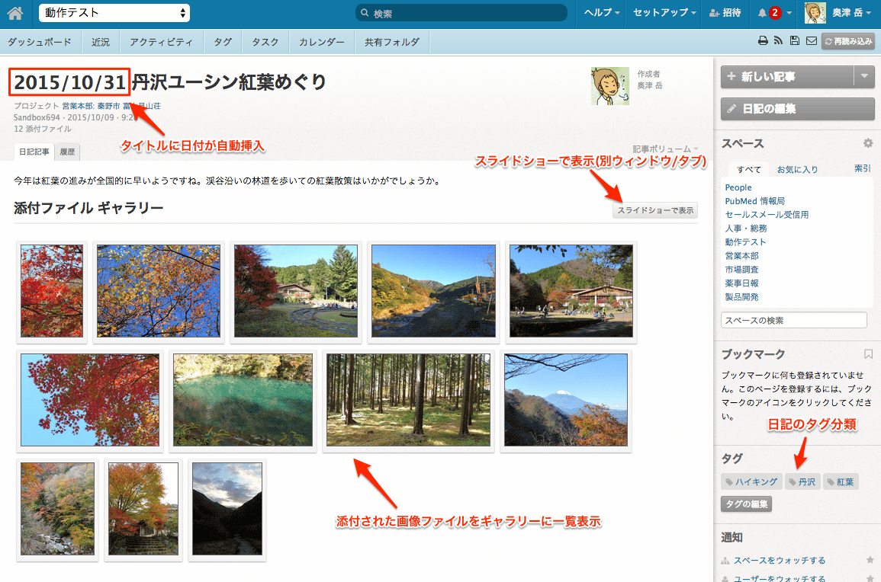Switch to the 履歴 tab
The height and width of the screenshot is (582, 881).
point(67,152)
